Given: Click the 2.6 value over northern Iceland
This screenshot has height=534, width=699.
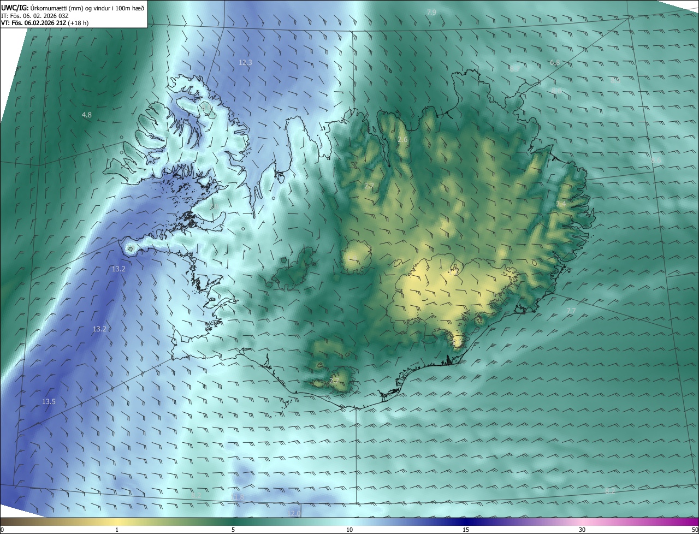Looking at the screenshot, I should click(402, 140).
